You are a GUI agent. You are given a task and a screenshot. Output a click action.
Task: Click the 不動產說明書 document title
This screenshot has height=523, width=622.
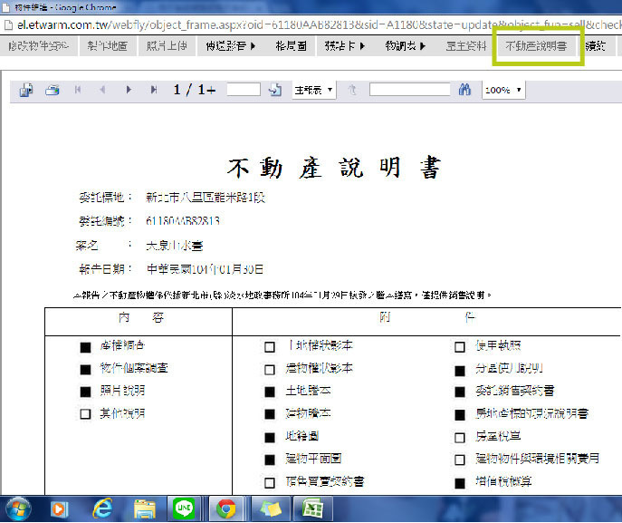334,168
